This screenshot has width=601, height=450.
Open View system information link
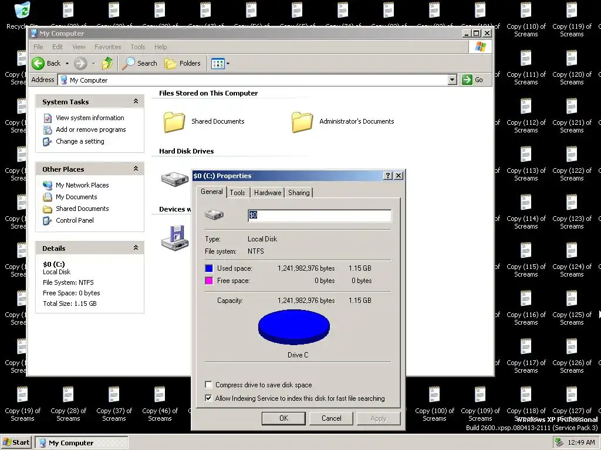(x=90, y=118)
